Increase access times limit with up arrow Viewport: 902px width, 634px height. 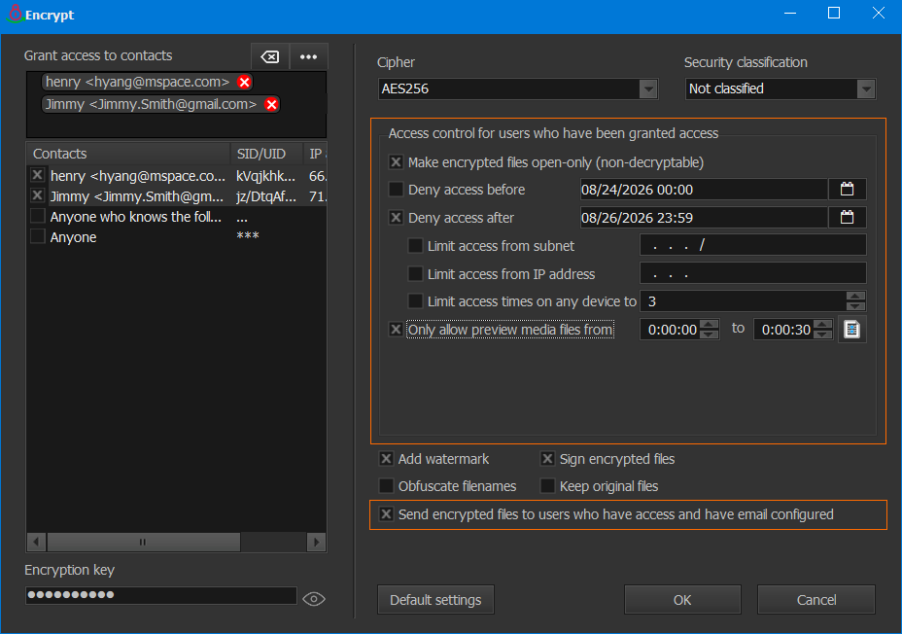coord(855,296)
